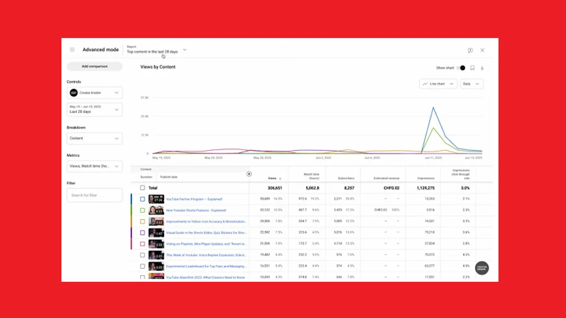Click the Impressions column header

[426, 179]
